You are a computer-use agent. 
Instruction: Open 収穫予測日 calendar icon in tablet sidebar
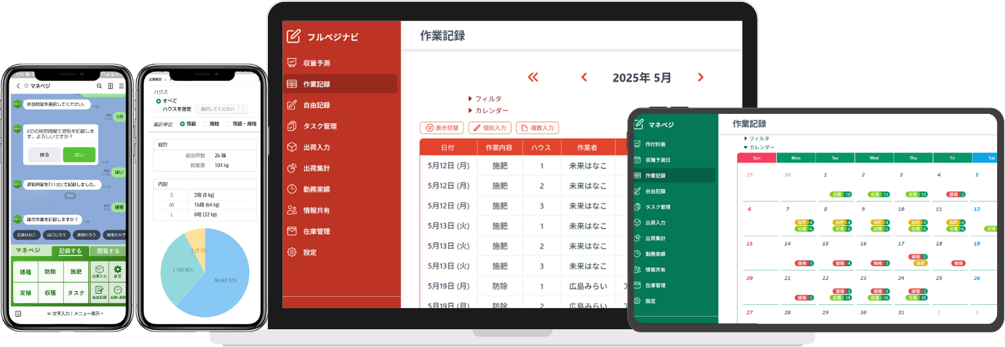[637, 160]
